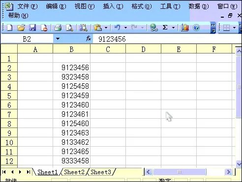Switch to the Sheet3 tab
The width and height of the screenshot is (242, 182).
pos(101,172)
